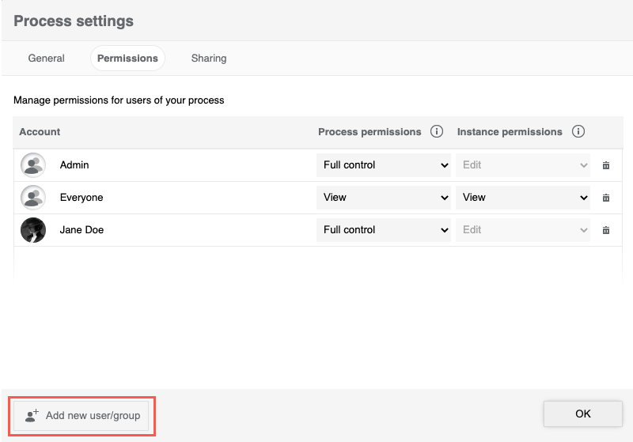Remove Jane Doe using trash icon
633x442 pixels.
tap(606, 230)
